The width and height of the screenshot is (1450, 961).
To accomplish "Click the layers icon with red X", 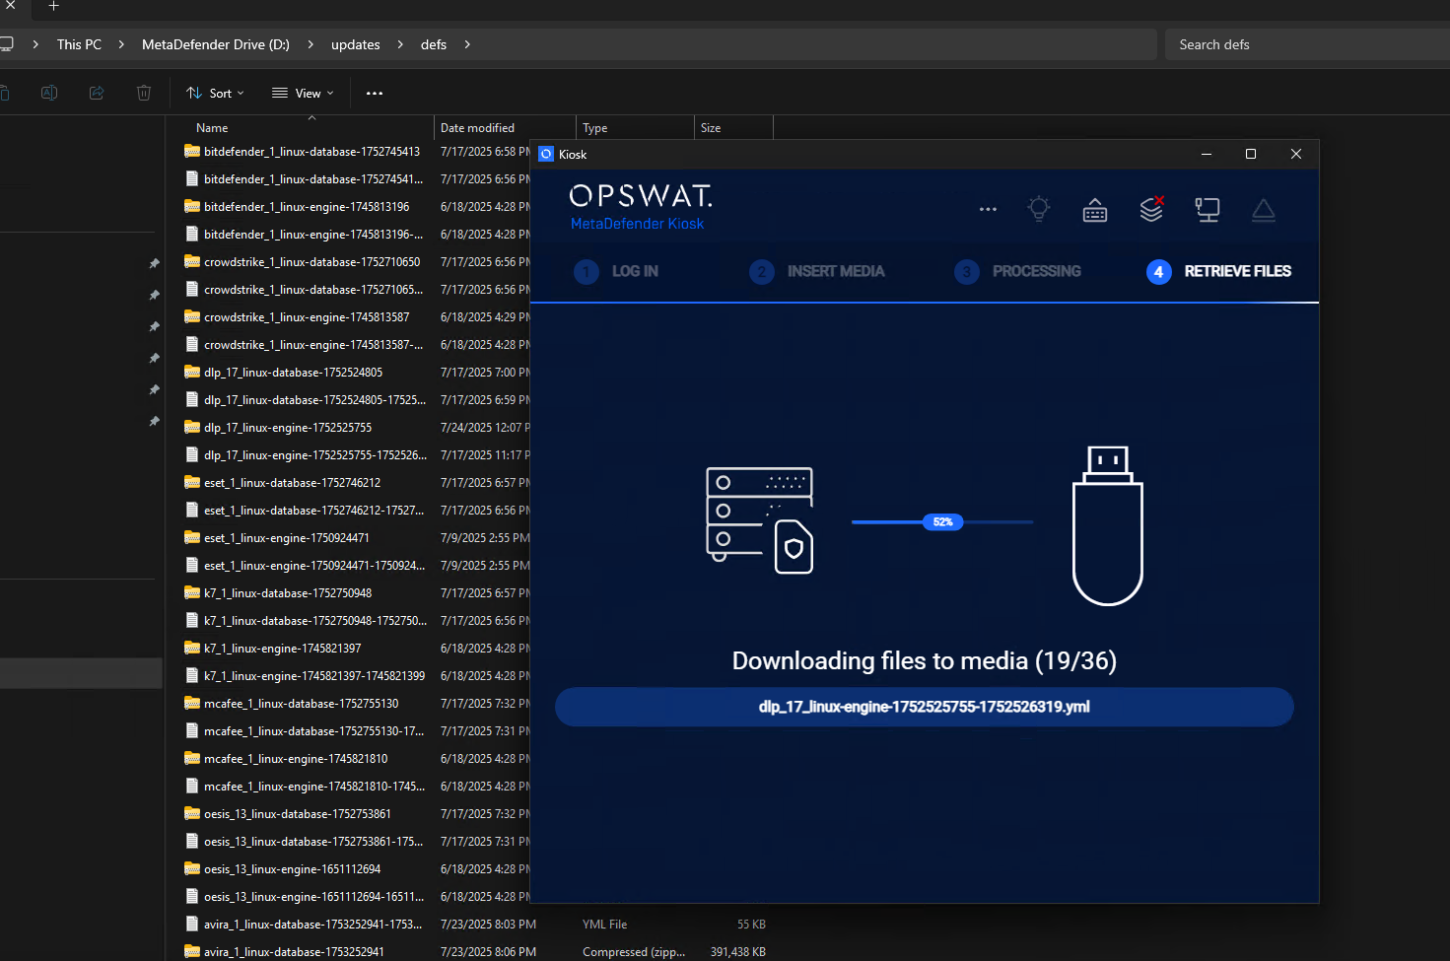I will point(1151,209).
